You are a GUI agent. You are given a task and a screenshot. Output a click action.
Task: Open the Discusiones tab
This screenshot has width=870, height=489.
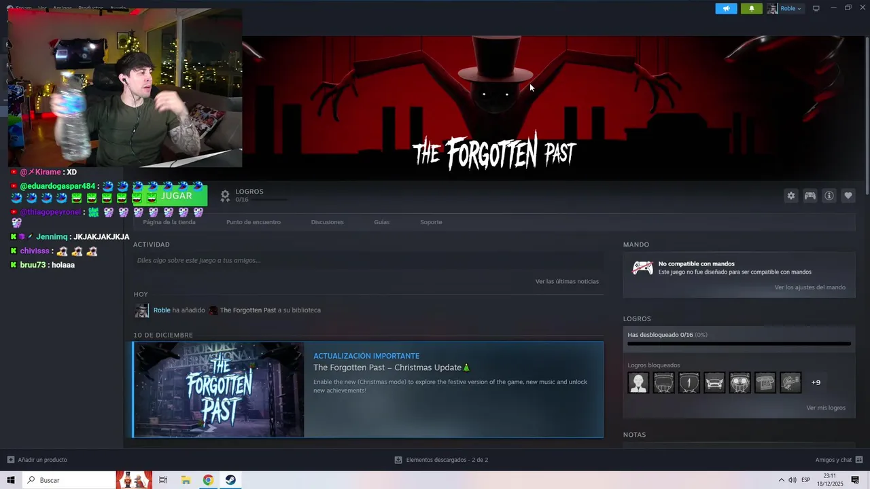tap(328, 222)
